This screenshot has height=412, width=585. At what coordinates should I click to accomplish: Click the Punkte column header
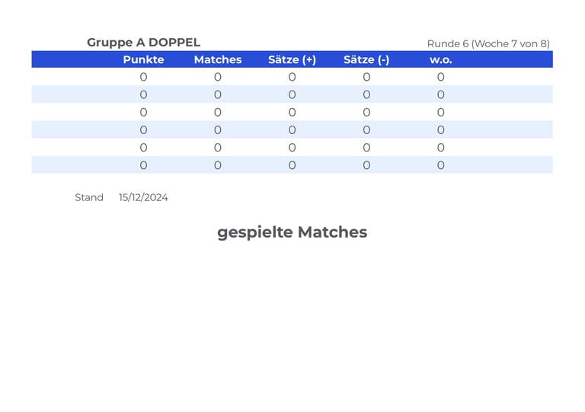pyautogui.click(x=143, y=59)
